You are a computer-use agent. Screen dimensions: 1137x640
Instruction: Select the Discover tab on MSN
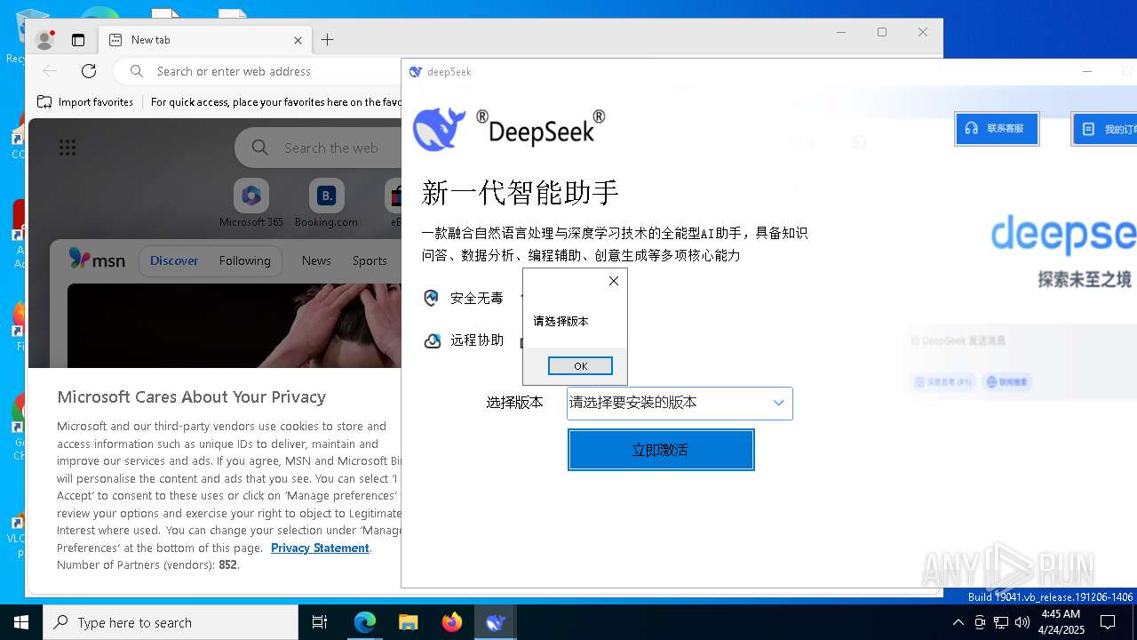pyautogui.click(x=174, y=260)
